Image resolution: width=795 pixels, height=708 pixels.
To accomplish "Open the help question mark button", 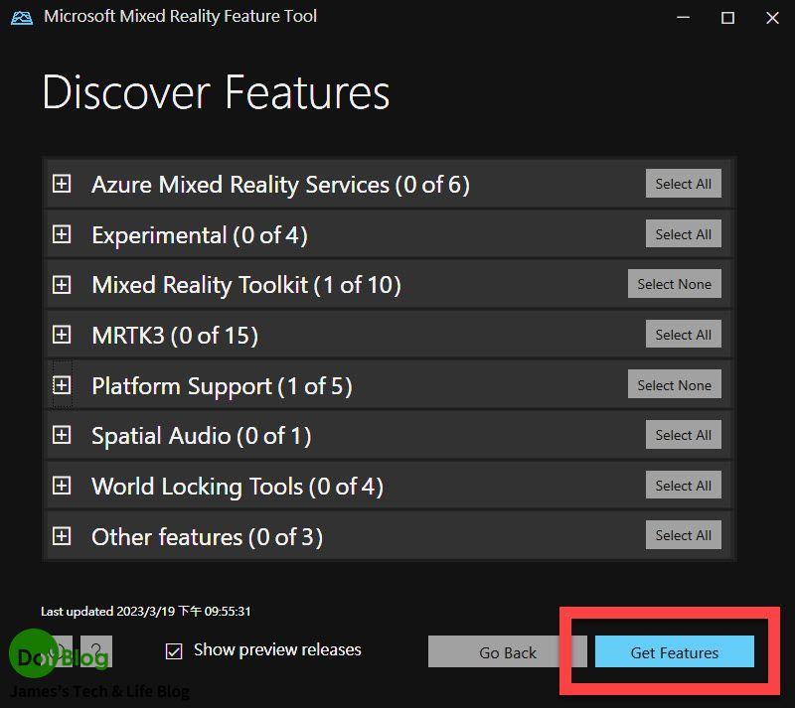I will point(96,651).
